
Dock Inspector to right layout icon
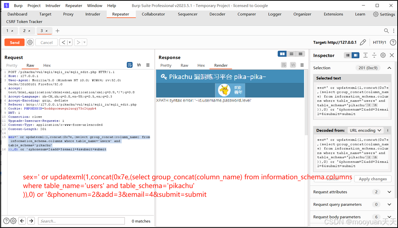pyautogui.click(x=355, y=55)
